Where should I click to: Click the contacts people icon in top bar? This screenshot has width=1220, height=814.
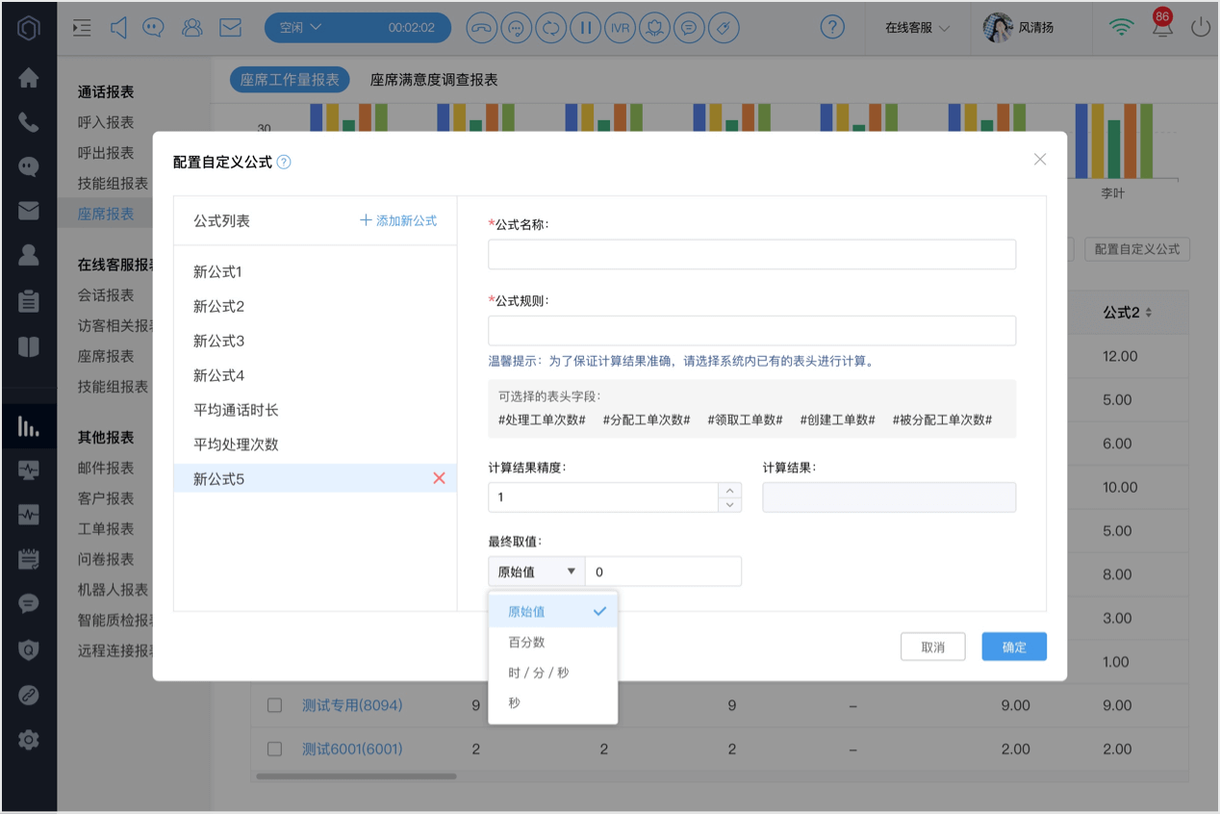(x=191, y=28)
